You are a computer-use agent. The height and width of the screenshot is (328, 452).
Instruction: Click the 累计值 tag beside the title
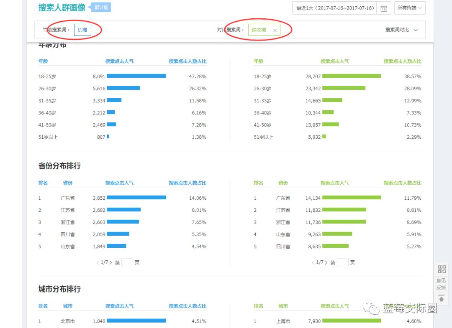click(x=102, y=7)
